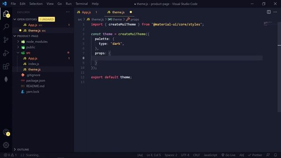Collapse the src folder
Viewport: 281px width, 158px height.
click(18, 53)
